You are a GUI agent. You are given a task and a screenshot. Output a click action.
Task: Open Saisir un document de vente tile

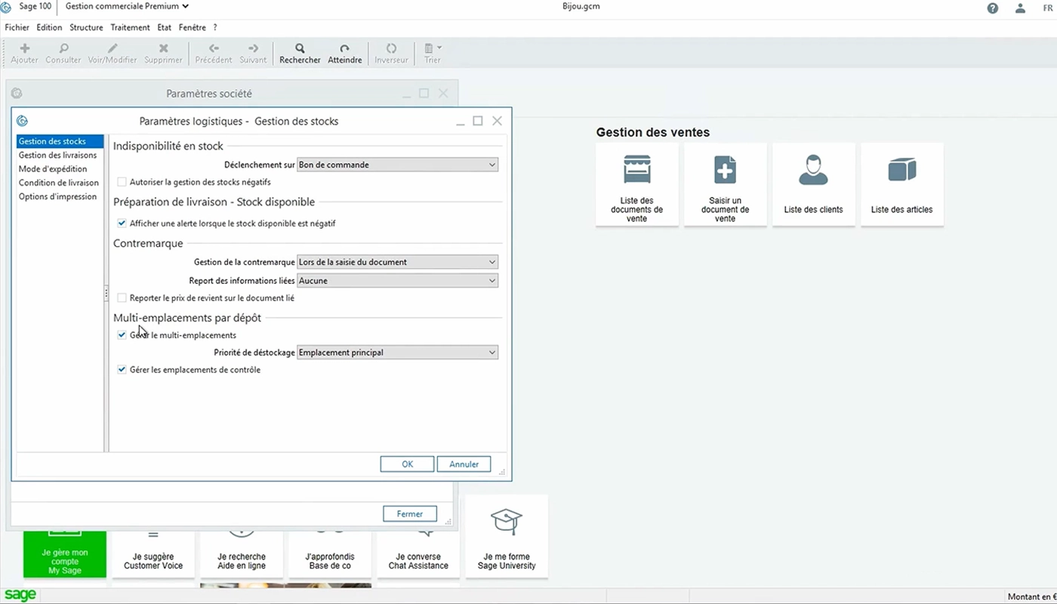click(x=725, y=184)
